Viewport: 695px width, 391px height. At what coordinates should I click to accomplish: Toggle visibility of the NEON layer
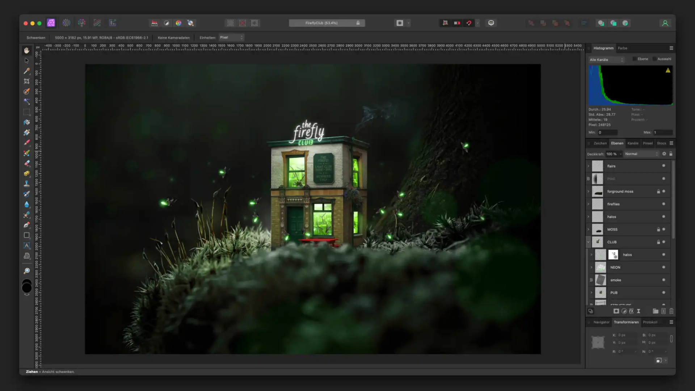pyautogui.click(x=664, y=267)
